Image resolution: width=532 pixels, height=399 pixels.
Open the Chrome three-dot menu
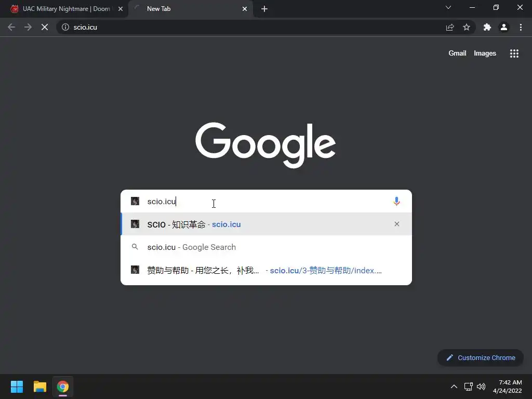tap(521, 27)
